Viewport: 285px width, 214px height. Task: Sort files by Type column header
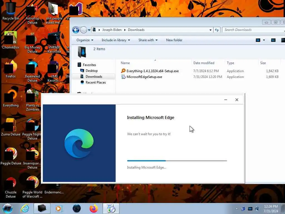point(230,63)
